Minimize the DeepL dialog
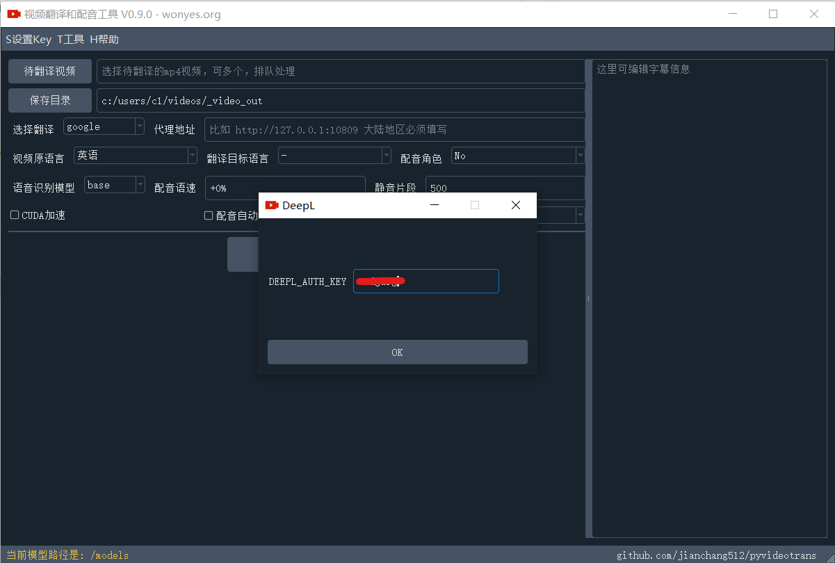This screenshot has height=563, width=835. pyautogui.click(x=435, y=205)
